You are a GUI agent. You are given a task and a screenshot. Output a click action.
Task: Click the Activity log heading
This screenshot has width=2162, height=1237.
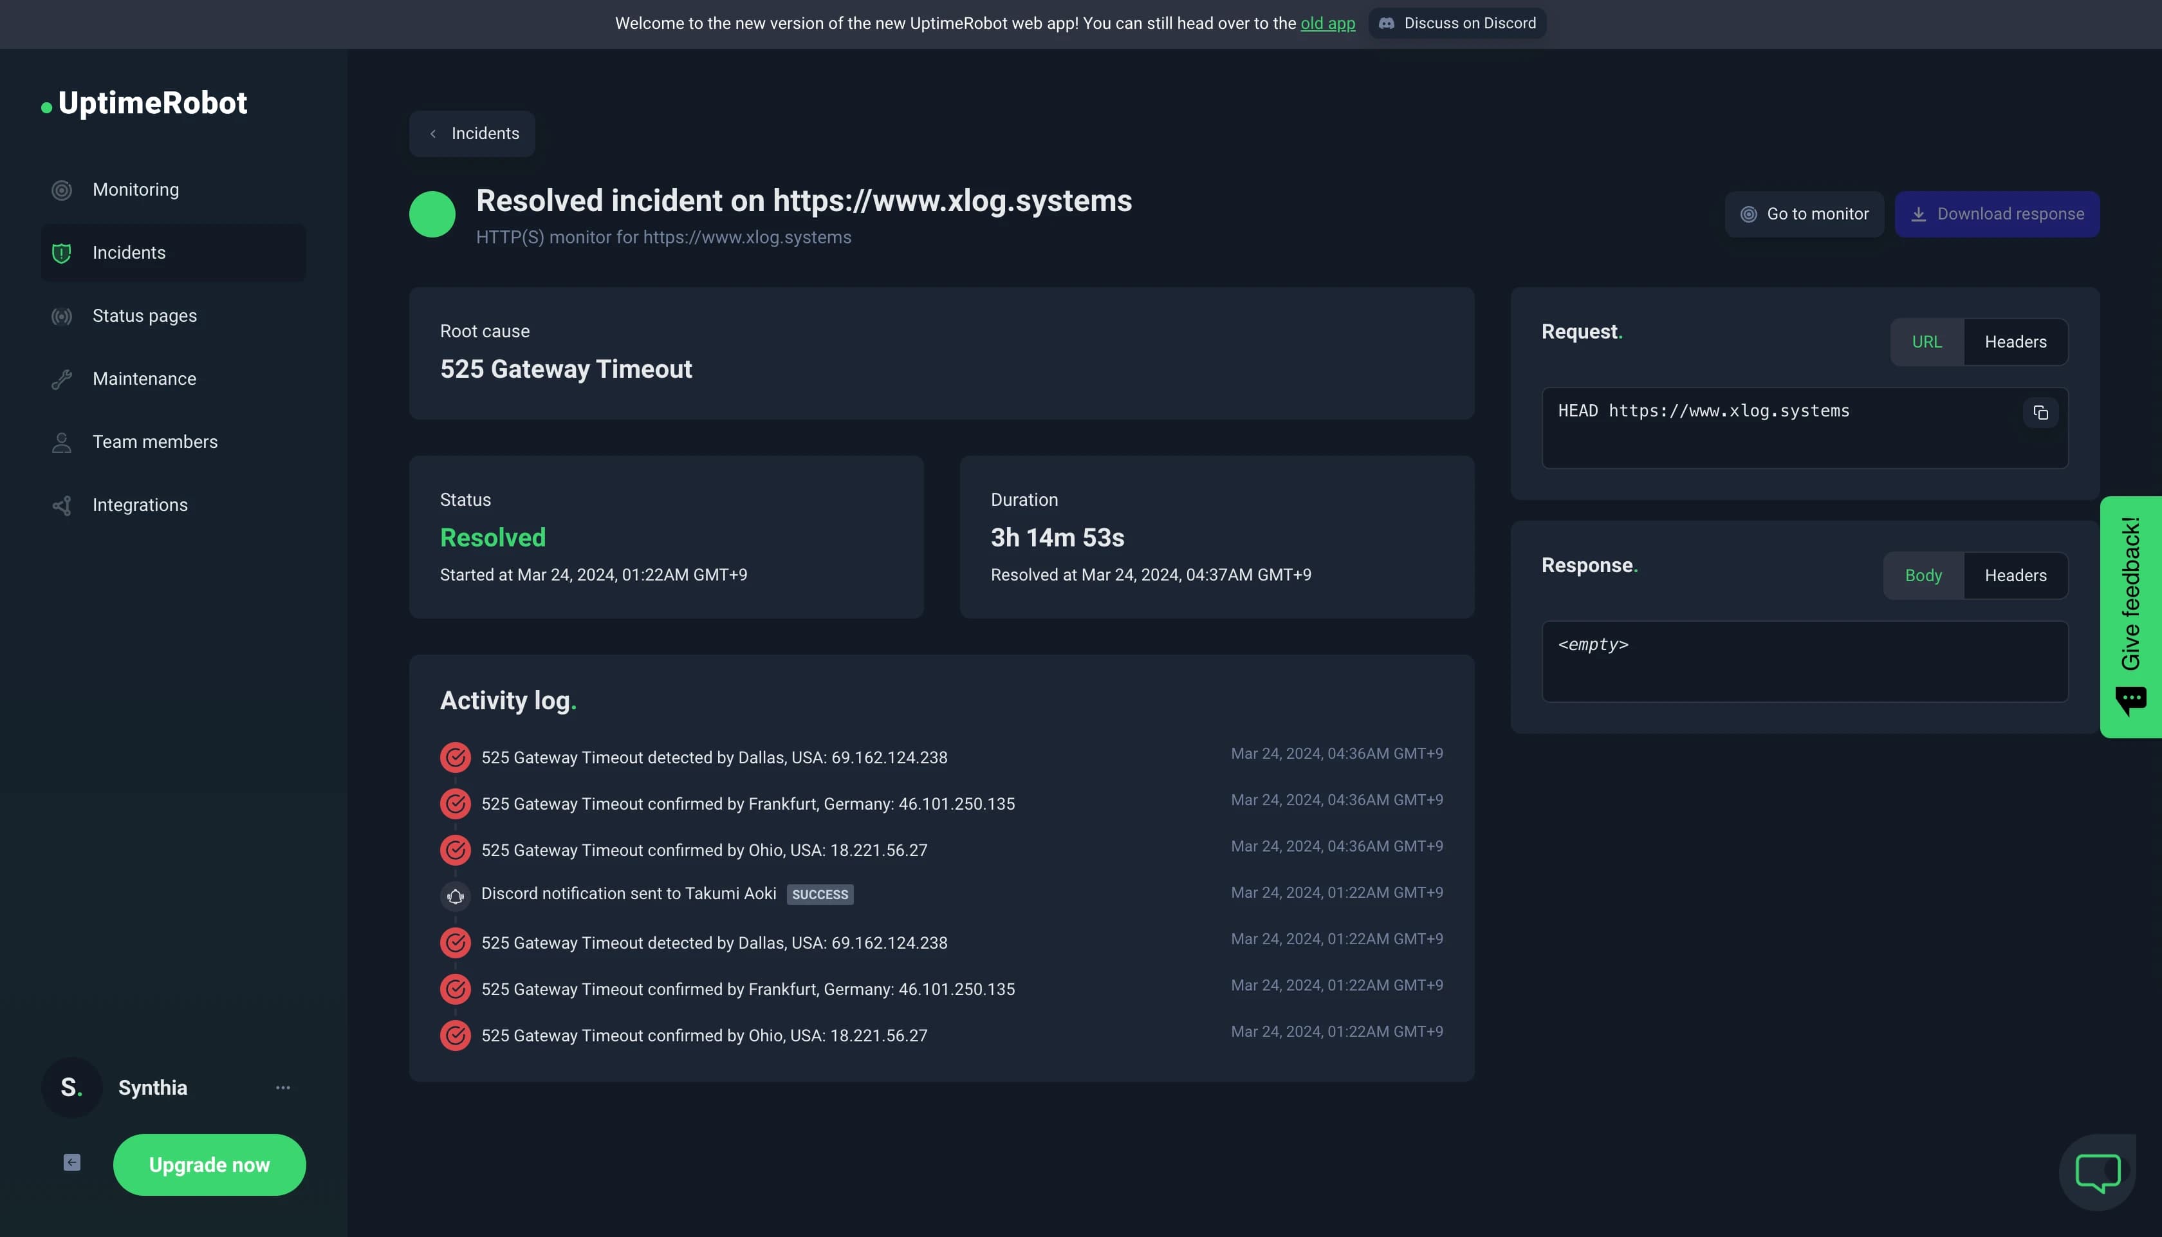(508, 700)
